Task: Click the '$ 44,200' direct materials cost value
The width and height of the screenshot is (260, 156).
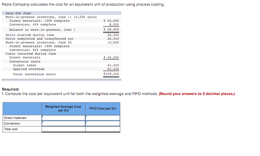Action: coord(111,57)
